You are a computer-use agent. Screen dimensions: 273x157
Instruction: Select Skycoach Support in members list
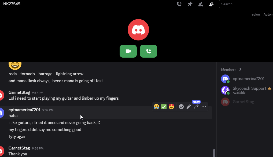246,90
